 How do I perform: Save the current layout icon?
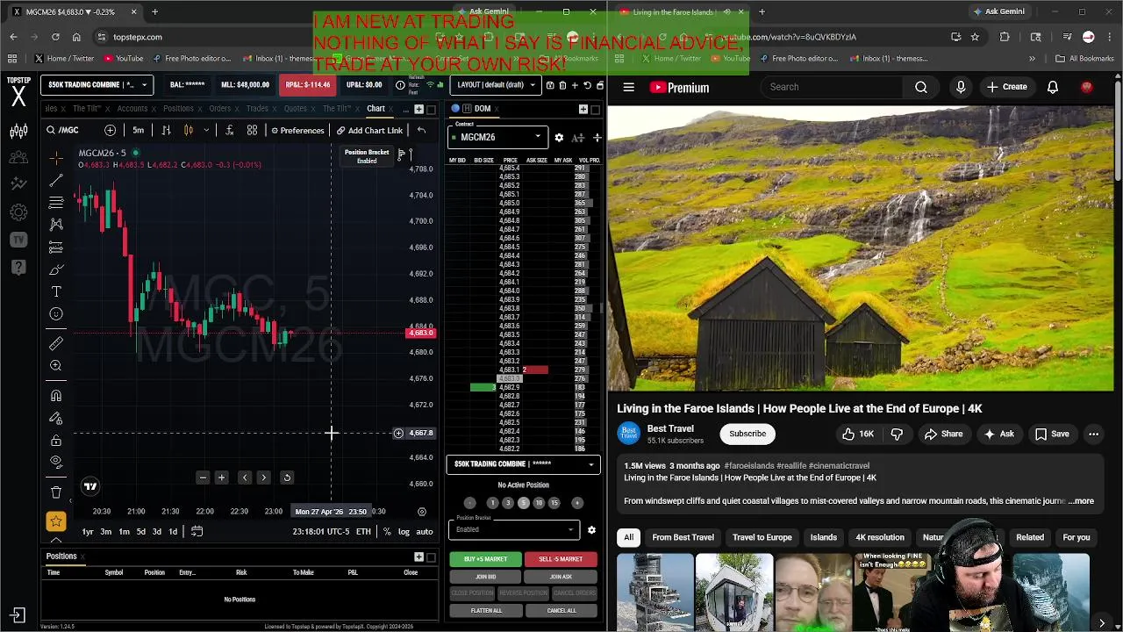(x=550, y=85)
